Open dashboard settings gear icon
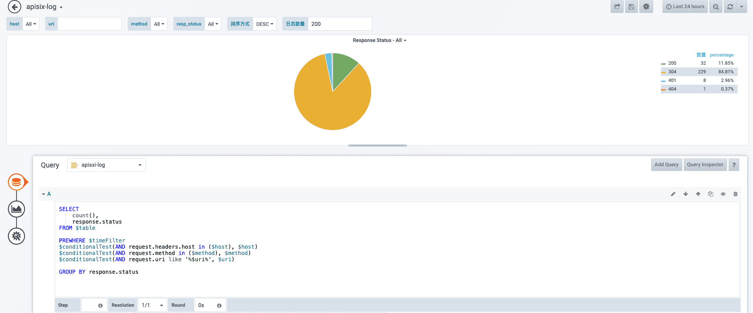 646,7
